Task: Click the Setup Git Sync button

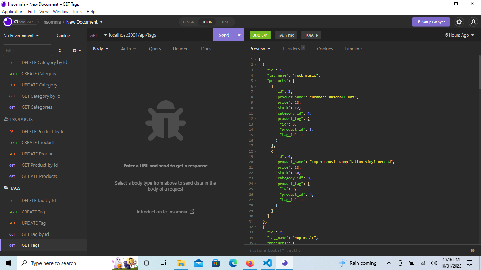Action: (431, 22)
